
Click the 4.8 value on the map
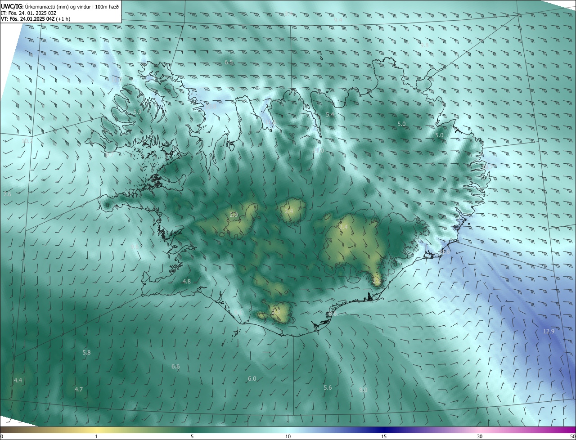tap(186, 281)
